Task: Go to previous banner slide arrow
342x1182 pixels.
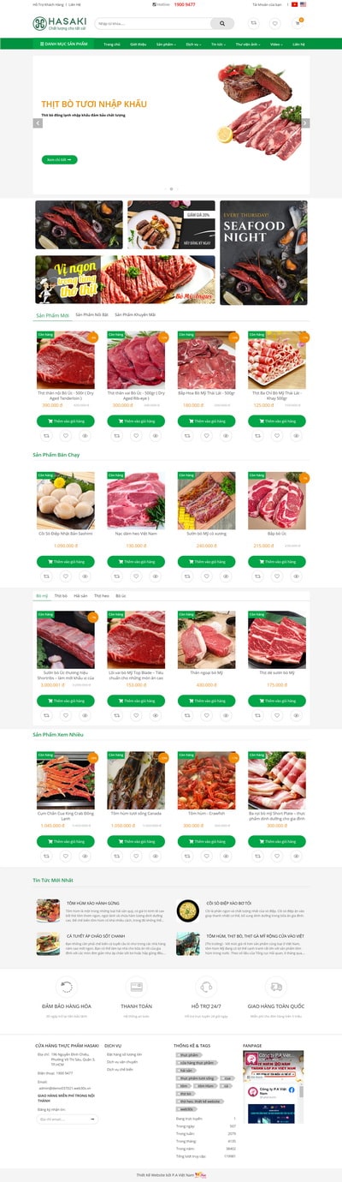Action: click(x=38, y=122)
